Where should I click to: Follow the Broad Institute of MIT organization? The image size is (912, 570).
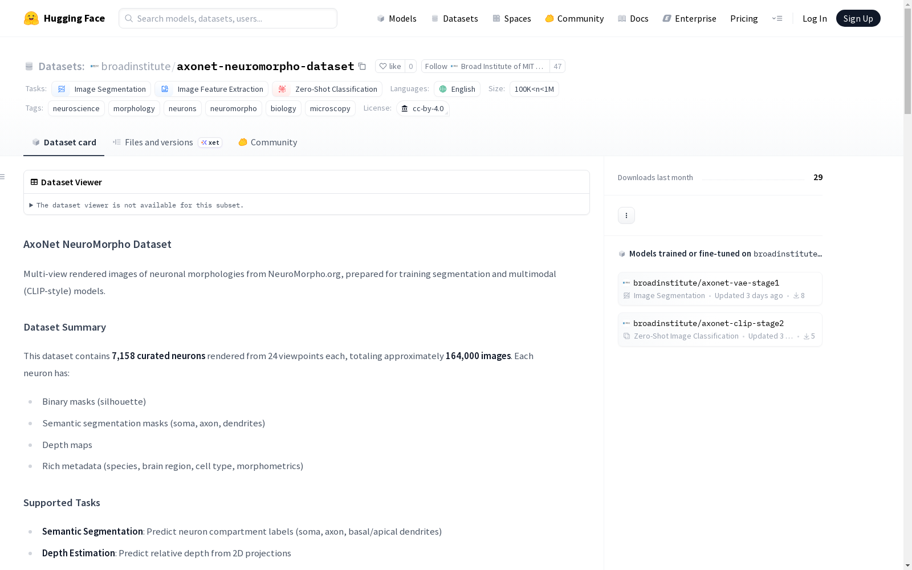(486, 66)
